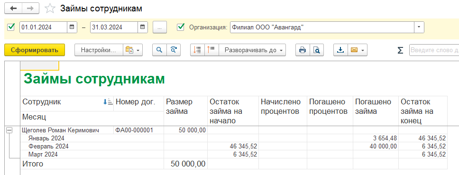Click the end date field 31.03.2024
Screen dimensions: 459x175
click(114, 27)
